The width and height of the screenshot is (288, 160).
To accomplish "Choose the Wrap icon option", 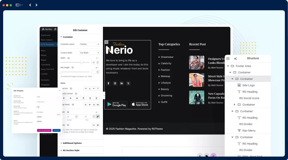I will pos(98,125).
